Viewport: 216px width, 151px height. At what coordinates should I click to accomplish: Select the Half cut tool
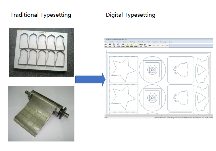(127, 45)
